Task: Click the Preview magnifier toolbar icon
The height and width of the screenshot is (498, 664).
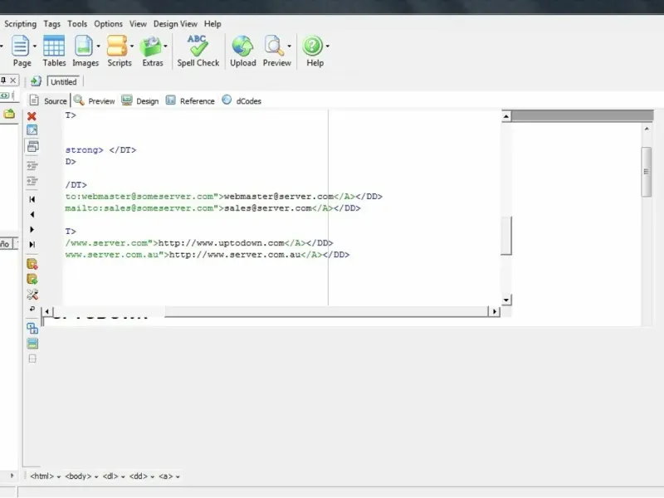Action: coord(274,46)
